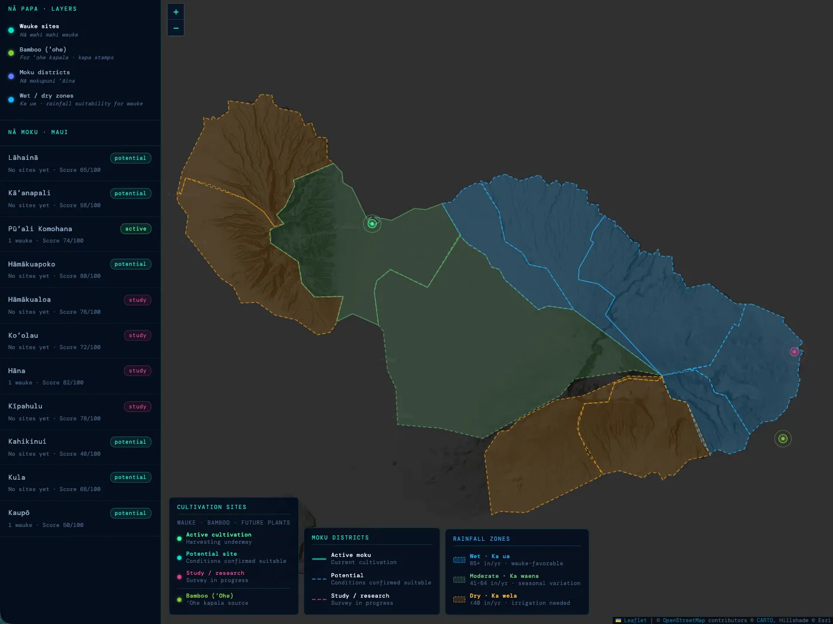Click the pink study site marker near Hāna

tap(794, 352)
